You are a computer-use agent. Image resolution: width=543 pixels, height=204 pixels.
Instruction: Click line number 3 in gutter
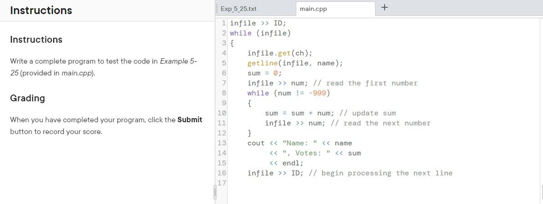tap(224, 44)
